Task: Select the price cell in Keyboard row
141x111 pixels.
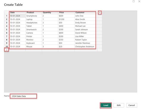Action: tap(66, 43)
